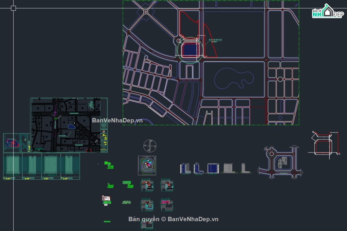Select the circular north arrow symbol

[150, 146]
